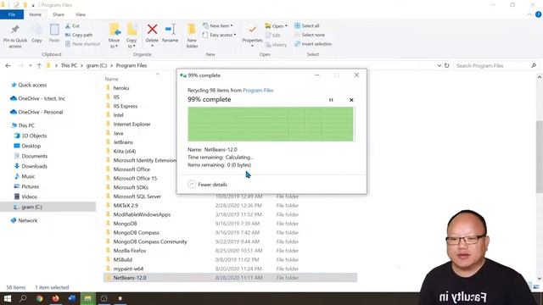Open Chrome from the taskbar
Viewport: 543px width, 305px height.
point(40,298)
